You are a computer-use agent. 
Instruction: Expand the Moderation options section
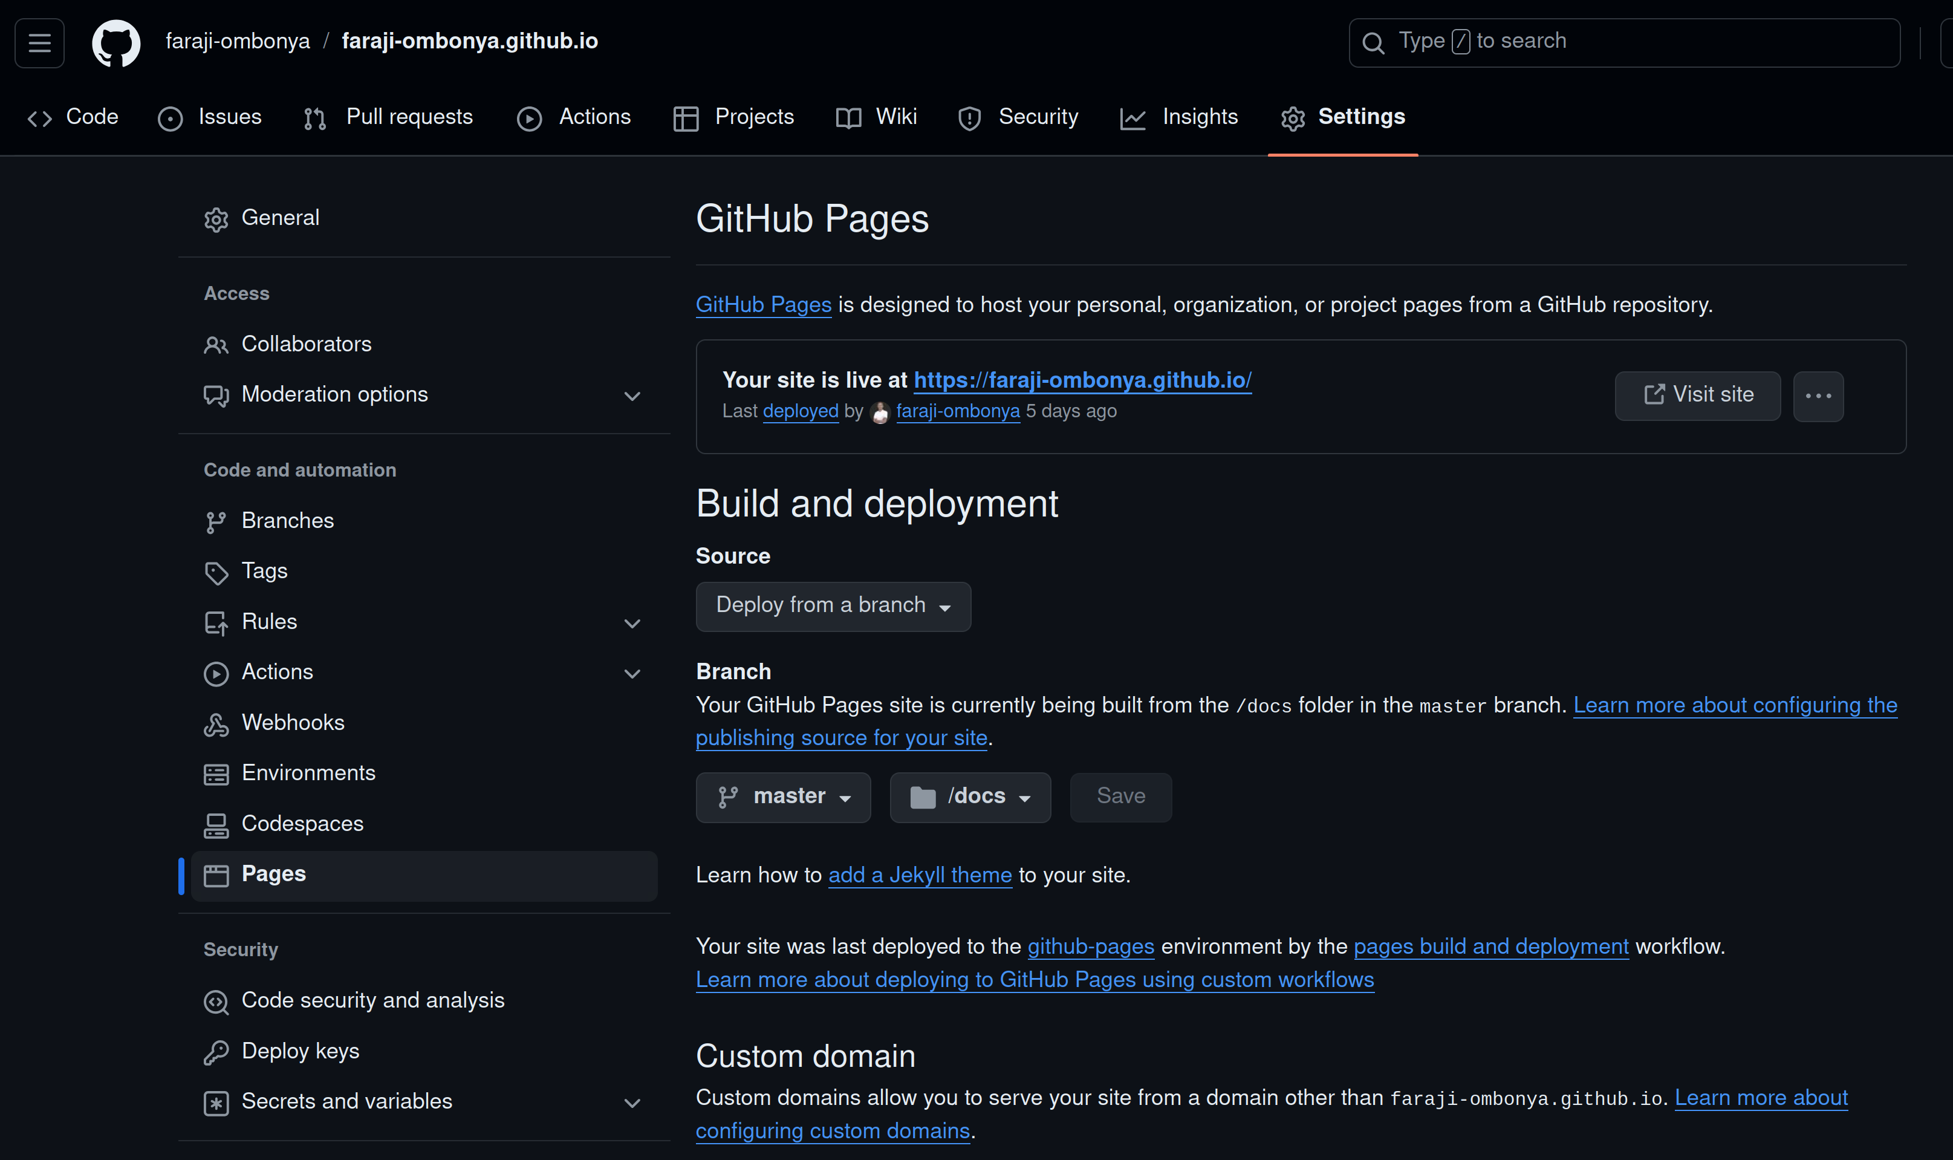pos(631,396)
